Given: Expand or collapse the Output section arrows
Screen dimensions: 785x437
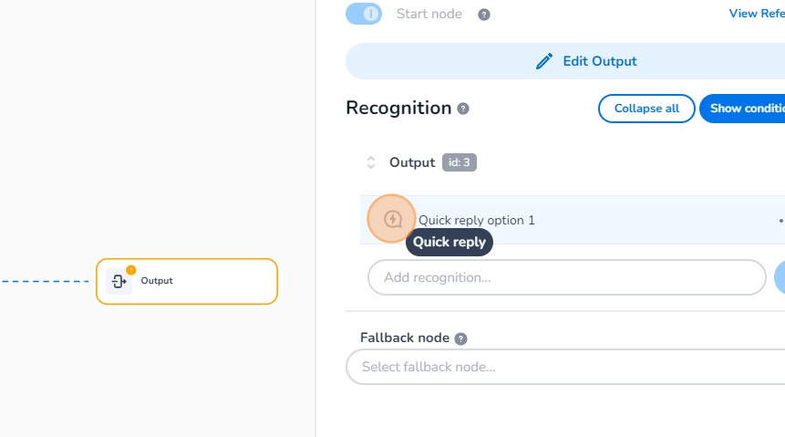Looking at the screenshot, I should click(371, 162).
